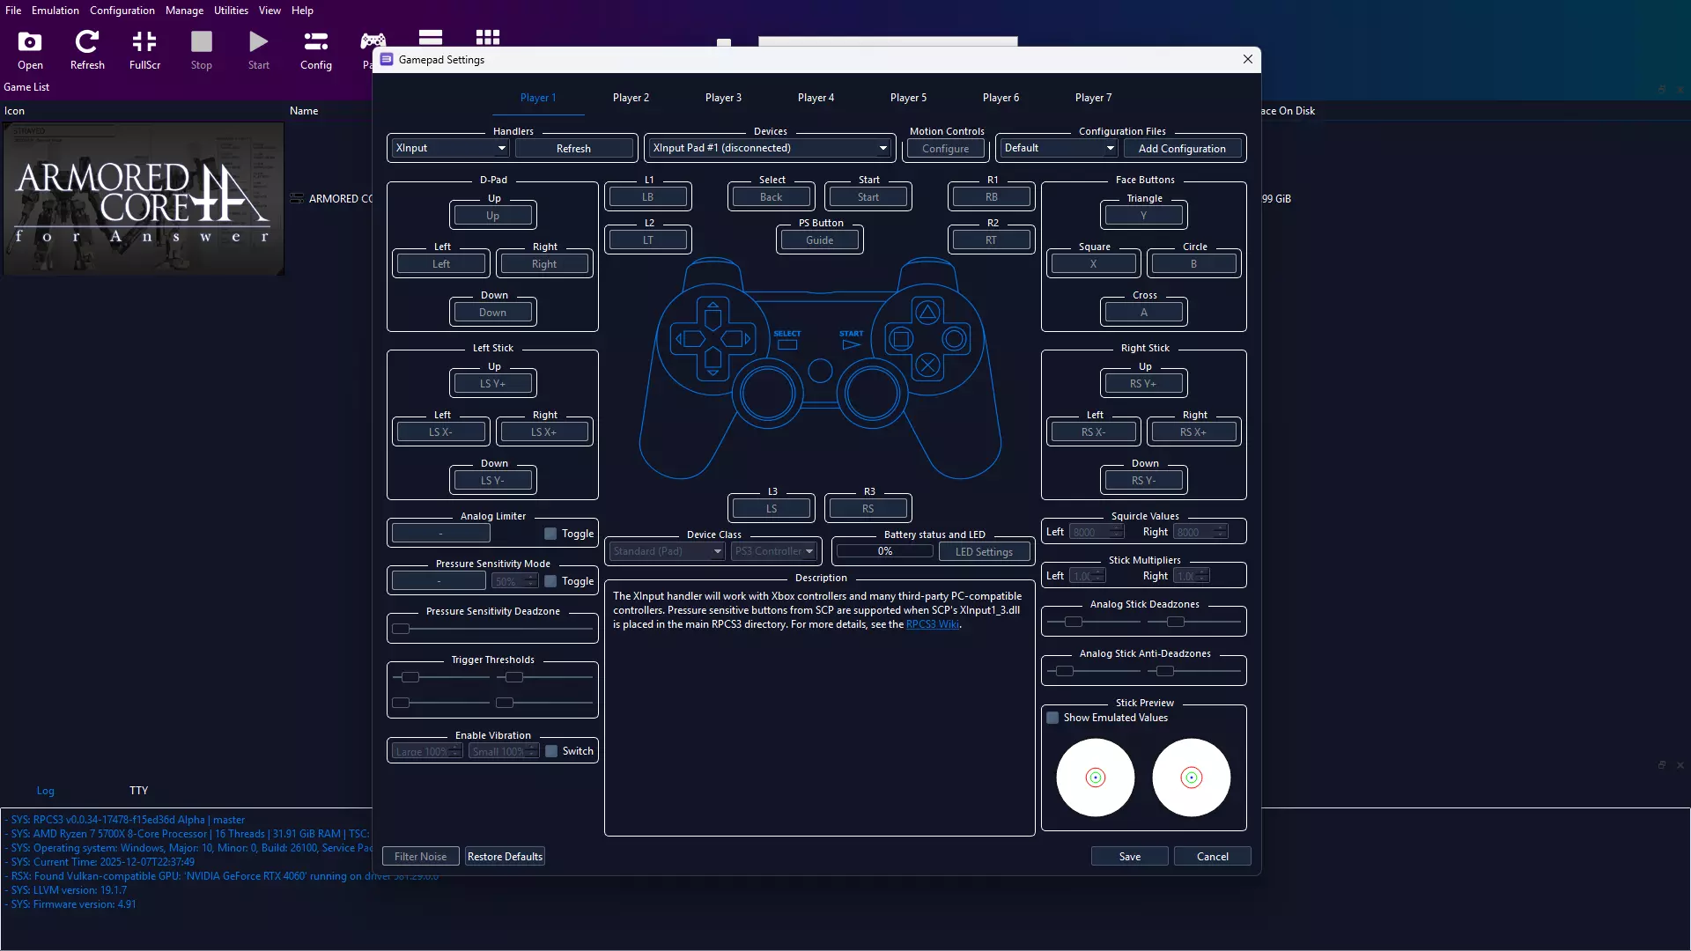Viewport: 1691px width, 951px height.
Task: Check Show Emulated Values
Action: coord(1053,718)
